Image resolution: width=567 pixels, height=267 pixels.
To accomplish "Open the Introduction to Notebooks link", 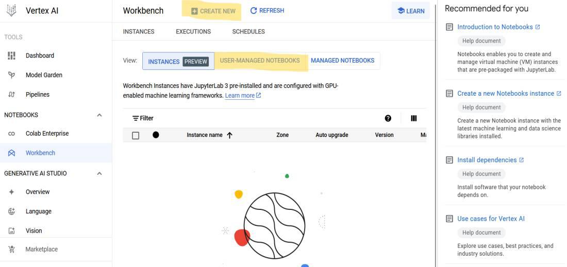I will coord(495,27).
